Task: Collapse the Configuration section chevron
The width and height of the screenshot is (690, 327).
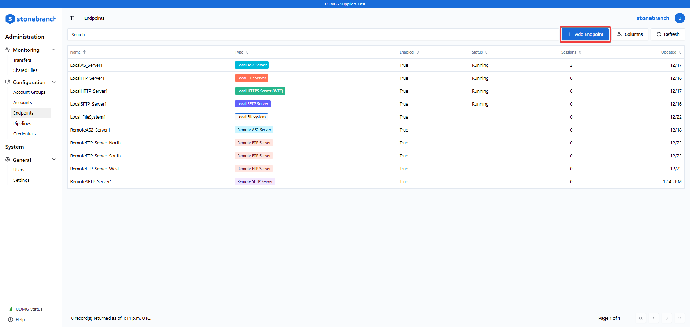Action: tap(54, 82)
